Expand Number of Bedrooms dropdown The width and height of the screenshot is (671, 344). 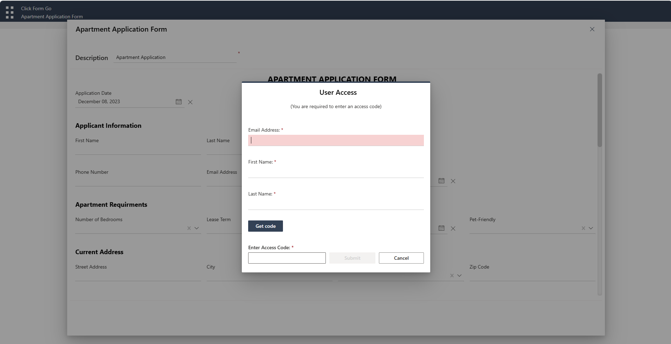(x=197, y=228)
